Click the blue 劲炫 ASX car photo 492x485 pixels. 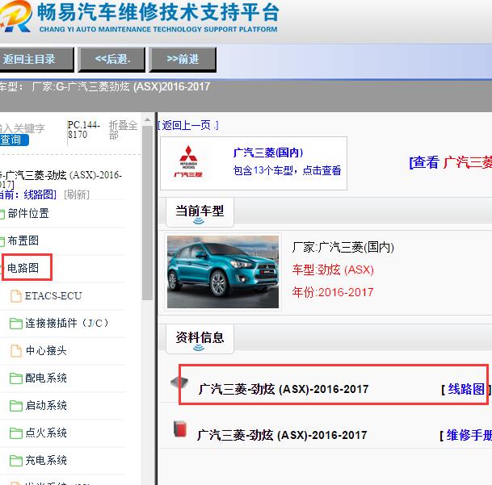pos(223,272)
